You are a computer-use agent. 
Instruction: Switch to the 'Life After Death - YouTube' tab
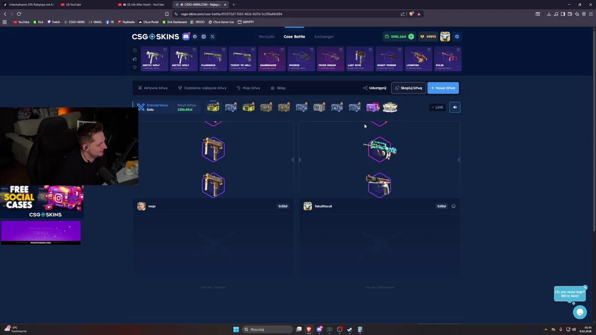pyautogui.click(x=143, y=5)
